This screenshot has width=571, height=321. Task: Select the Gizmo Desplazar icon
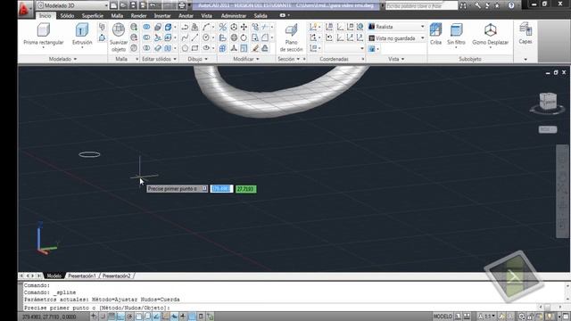(490, 34)
